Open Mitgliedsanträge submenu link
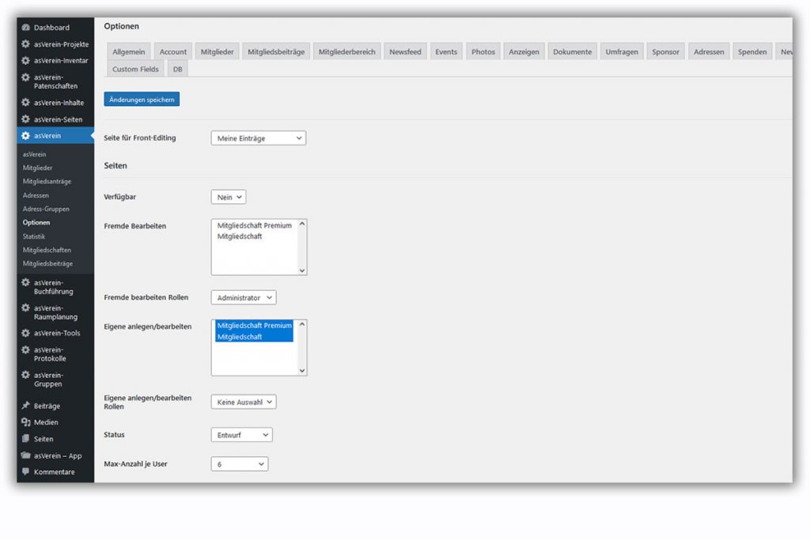The height and width of the screenshot is (540, 810). pos(47,182)
